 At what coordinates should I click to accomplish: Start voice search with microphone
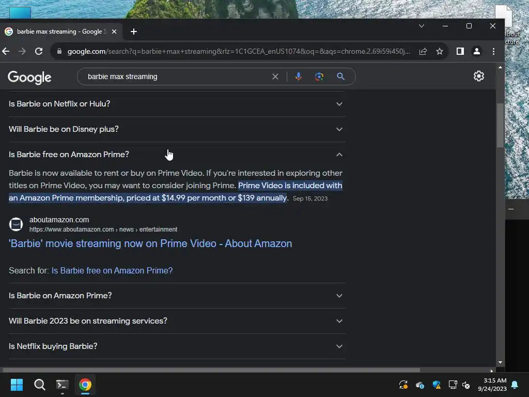[x=298, y=77]
